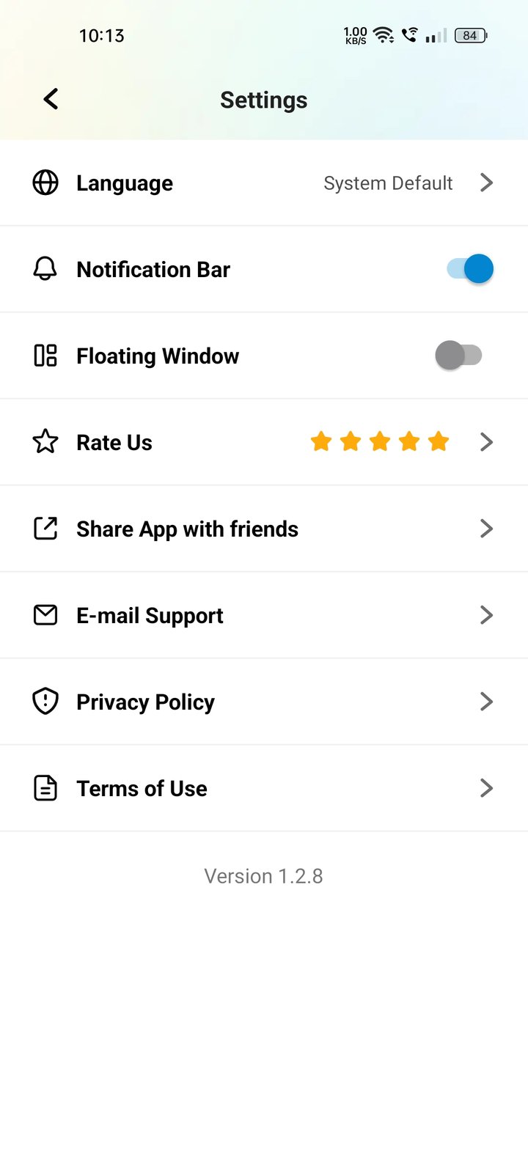The height and width of the screenshot is (1173, 528).
Task: Click the chevron next to Privacy Policy
Action: click(x=486, y=702)
